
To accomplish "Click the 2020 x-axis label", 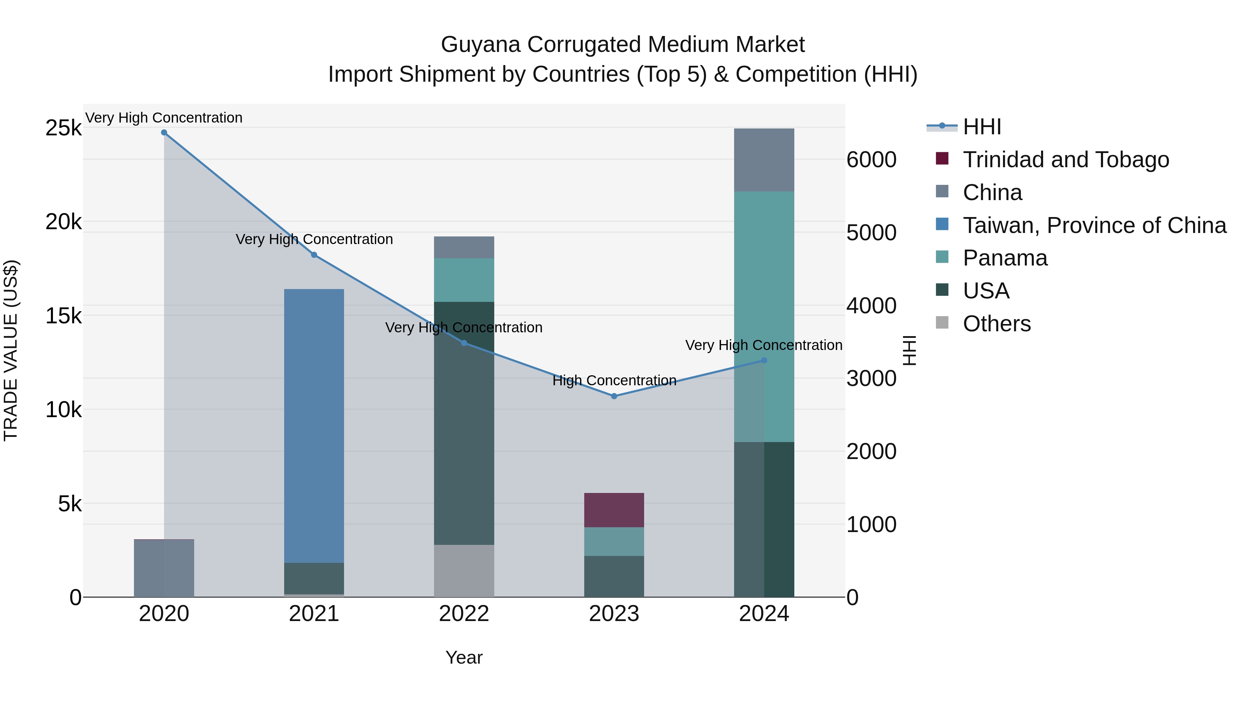I will click(x=164, y=614).
